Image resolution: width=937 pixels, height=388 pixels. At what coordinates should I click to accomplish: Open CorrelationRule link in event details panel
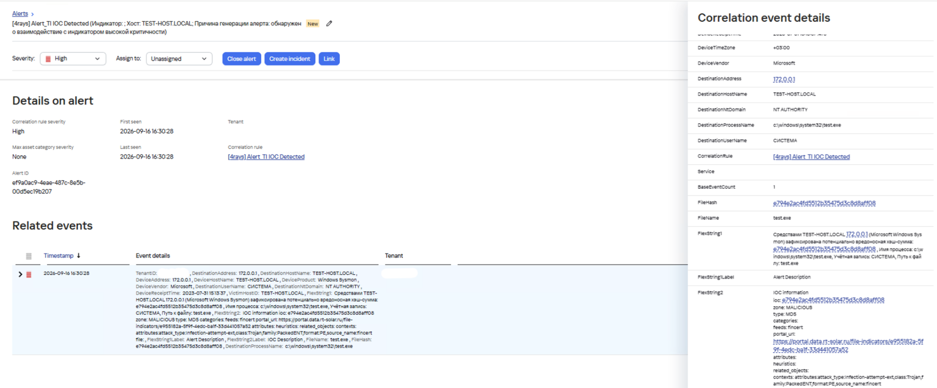coord(811,157)
